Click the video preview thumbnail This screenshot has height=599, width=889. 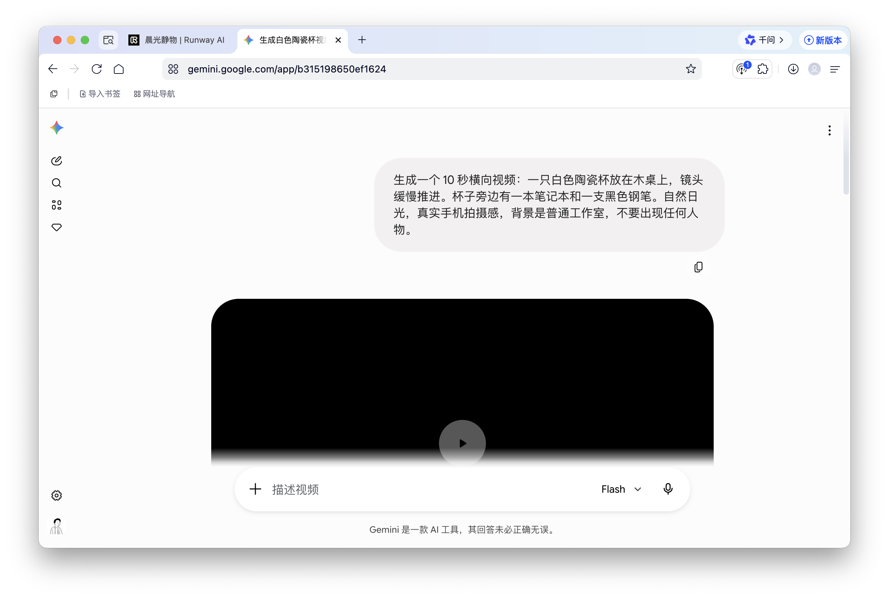(462, 382)
